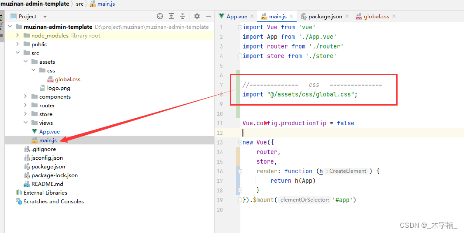
Task: Close the main.js editor tab
Action: 291,17
